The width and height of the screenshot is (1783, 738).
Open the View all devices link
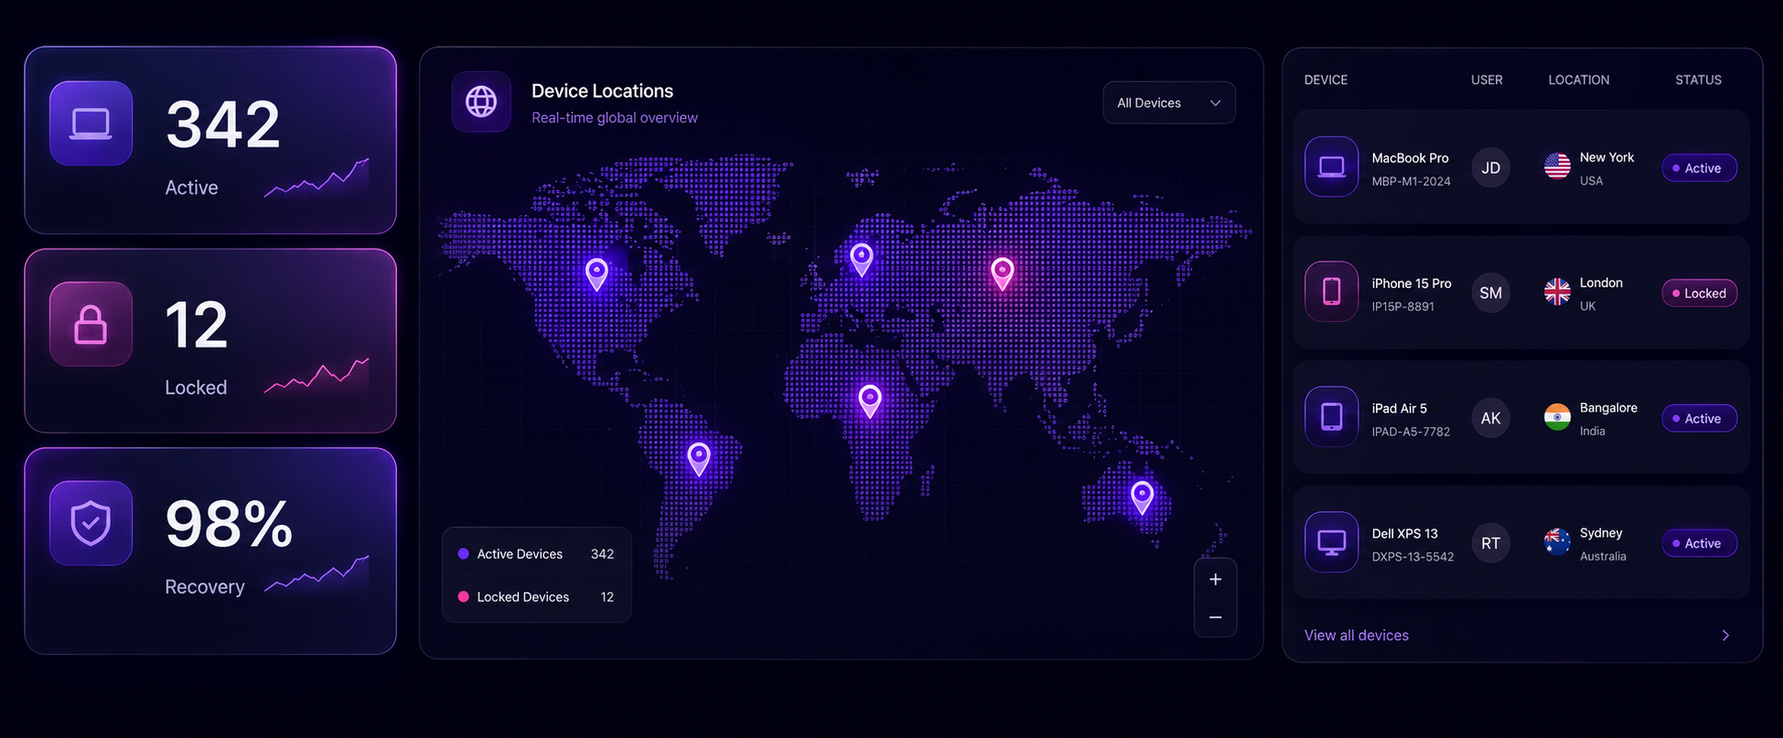1356,636
